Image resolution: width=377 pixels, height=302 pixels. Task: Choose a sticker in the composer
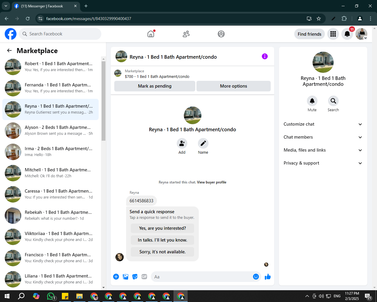[135, 277]
